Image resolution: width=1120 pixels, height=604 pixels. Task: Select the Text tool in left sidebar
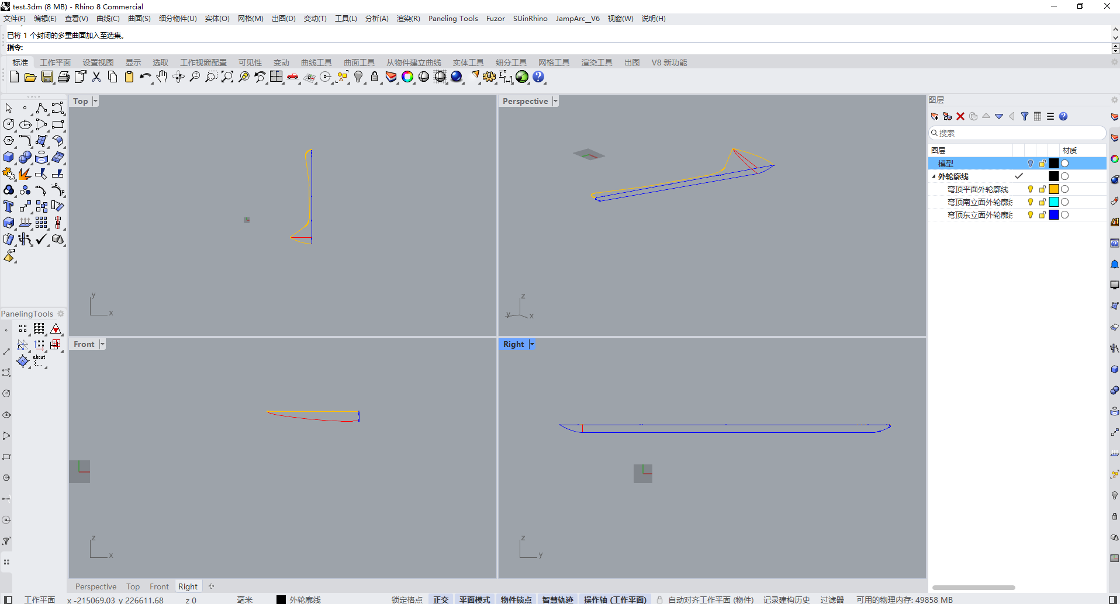tap(8, 206)
